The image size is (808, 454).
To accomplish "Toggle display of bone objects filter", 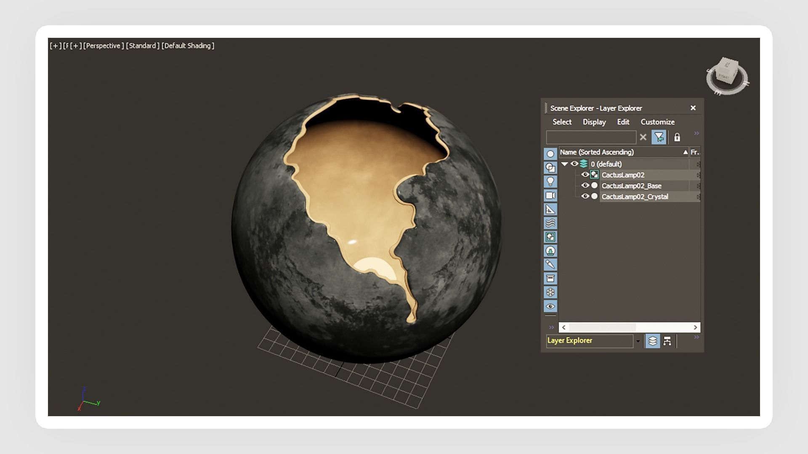I will 550,264.
